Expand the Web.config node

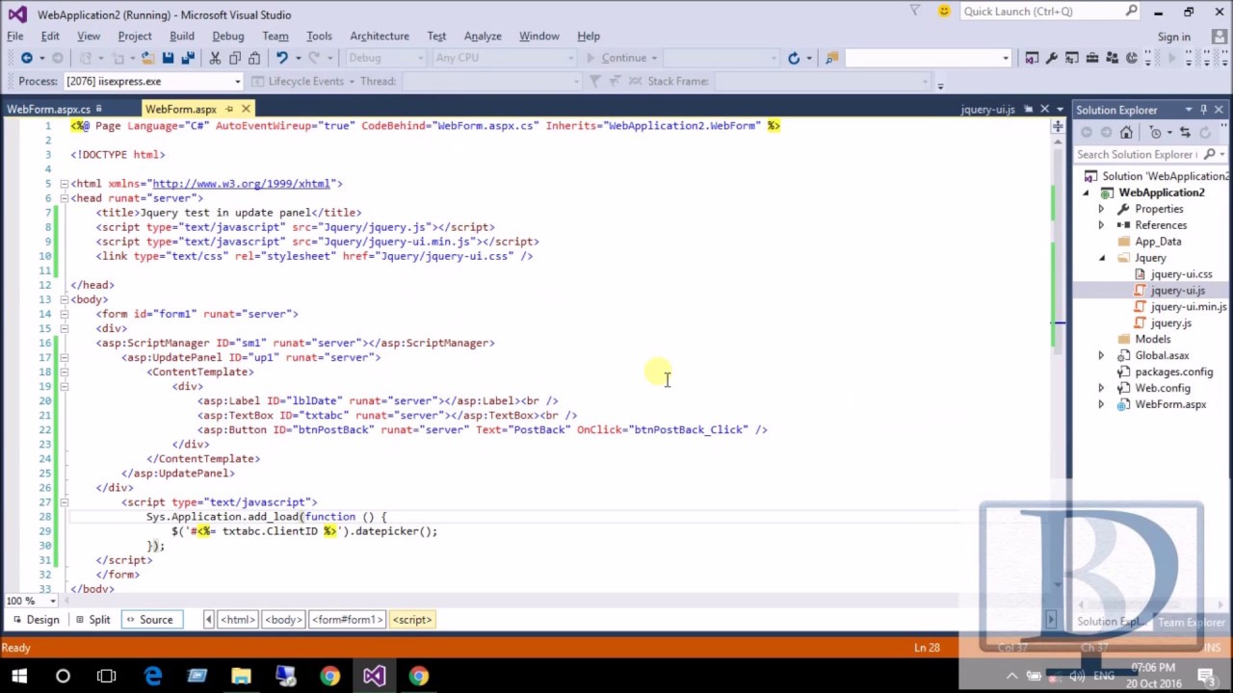pos(1101,388)
